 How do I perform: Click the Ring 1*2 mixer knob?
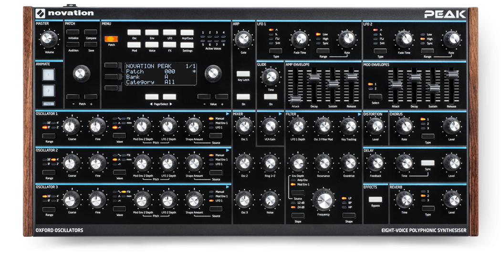pos(270,163)
